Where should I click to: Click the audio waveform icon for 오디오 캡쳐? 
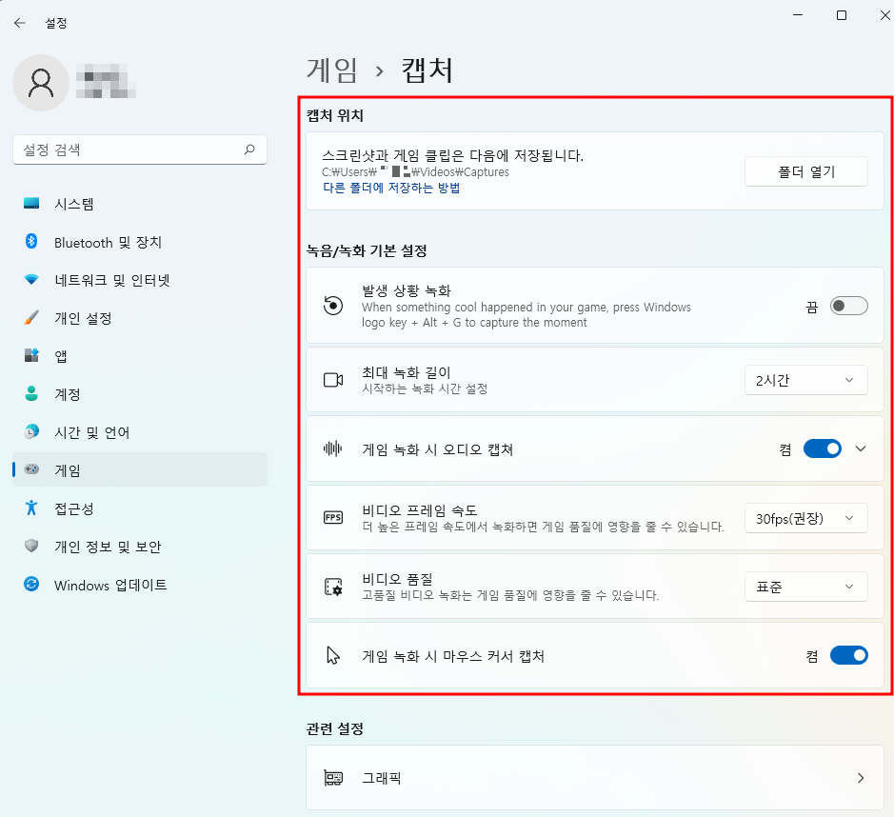pos(332,448)
